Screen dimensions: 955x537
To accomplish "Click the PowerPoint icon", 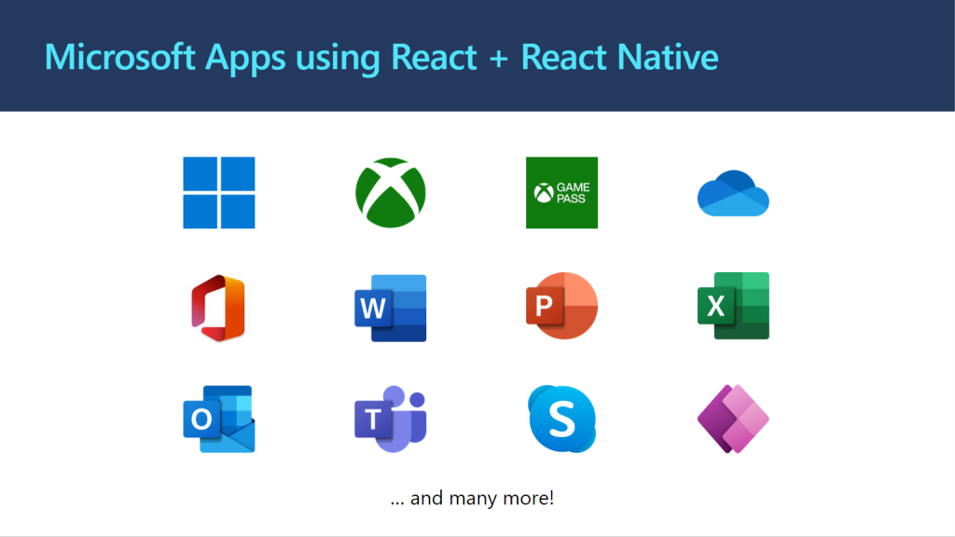I will (561, 306).
